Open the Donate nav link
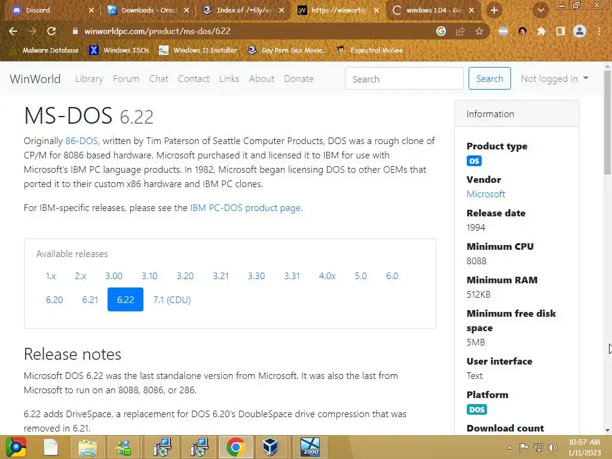Viewport: 612px width, 459px height. 299,79
